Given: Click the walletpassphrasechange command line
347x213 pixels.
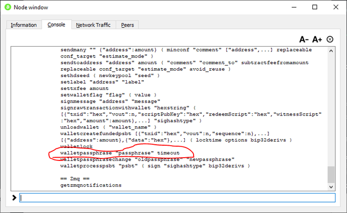Looking at the screenshot, I should [x=147, y=159].
